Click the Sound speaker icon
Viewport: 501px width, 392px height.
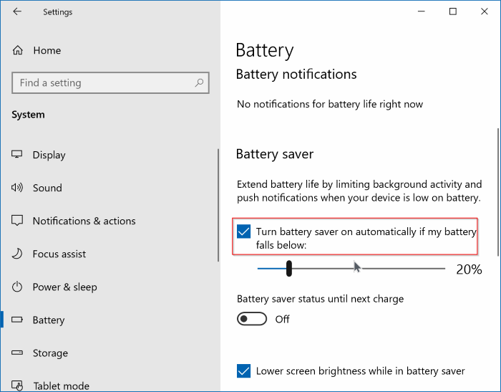(17, 188)
